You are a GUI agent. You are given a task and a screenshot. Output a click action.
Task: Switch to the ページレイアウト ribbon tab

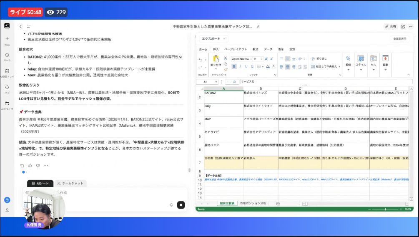tap(236, 49)
